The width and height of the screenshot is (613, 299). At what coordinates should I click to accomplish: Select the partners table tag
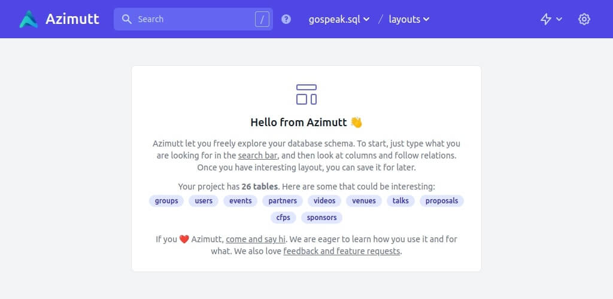pos(283,201)
